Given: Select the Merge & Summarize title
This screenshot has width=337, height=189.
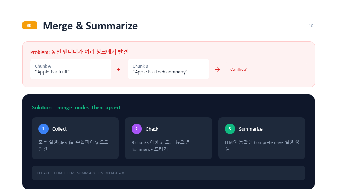Looking at the screenshot, I should point(90,26).
